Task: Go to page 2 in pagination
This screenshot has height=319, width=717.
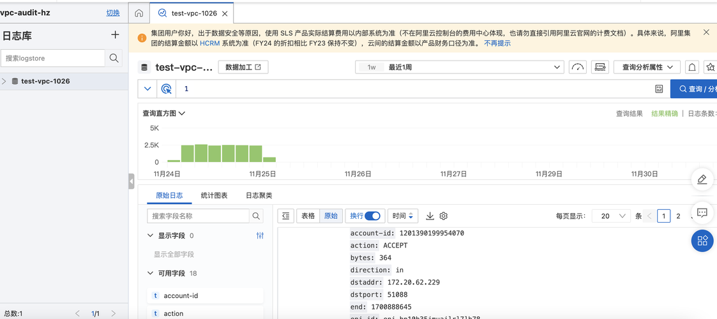Action: pyautogui.click(x=678, y=216)
